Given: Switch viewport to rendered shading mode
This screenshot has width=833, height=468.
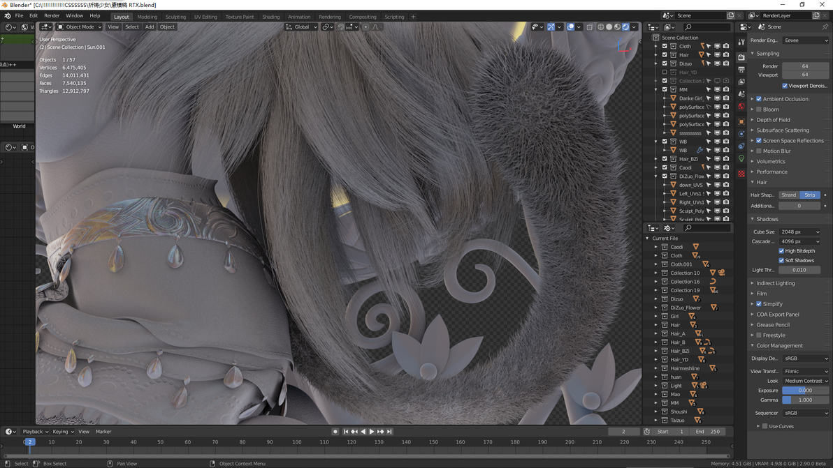Looking at the screenshot, I should click(626, 27).
